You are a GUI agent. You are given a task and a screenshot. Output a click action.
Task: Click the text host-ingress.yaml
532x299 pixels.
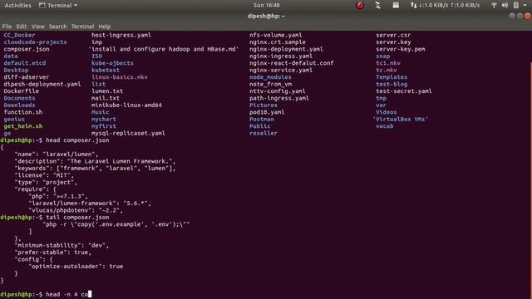point(121,35)
